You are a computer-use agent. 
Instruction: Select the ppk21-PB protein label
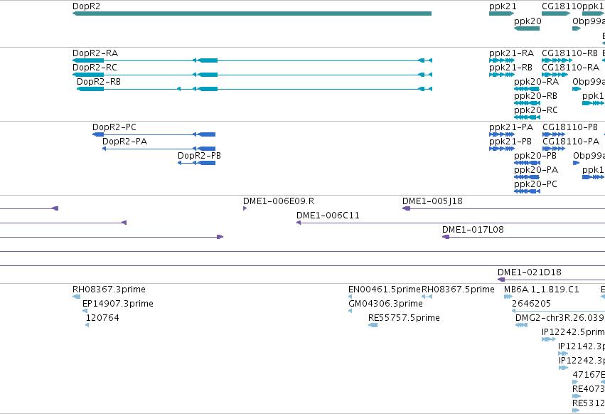(510, 142)
